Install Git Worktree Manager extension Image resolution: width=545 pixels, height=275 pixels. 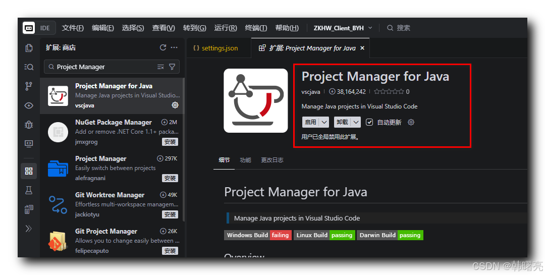[x=170, y=214]
